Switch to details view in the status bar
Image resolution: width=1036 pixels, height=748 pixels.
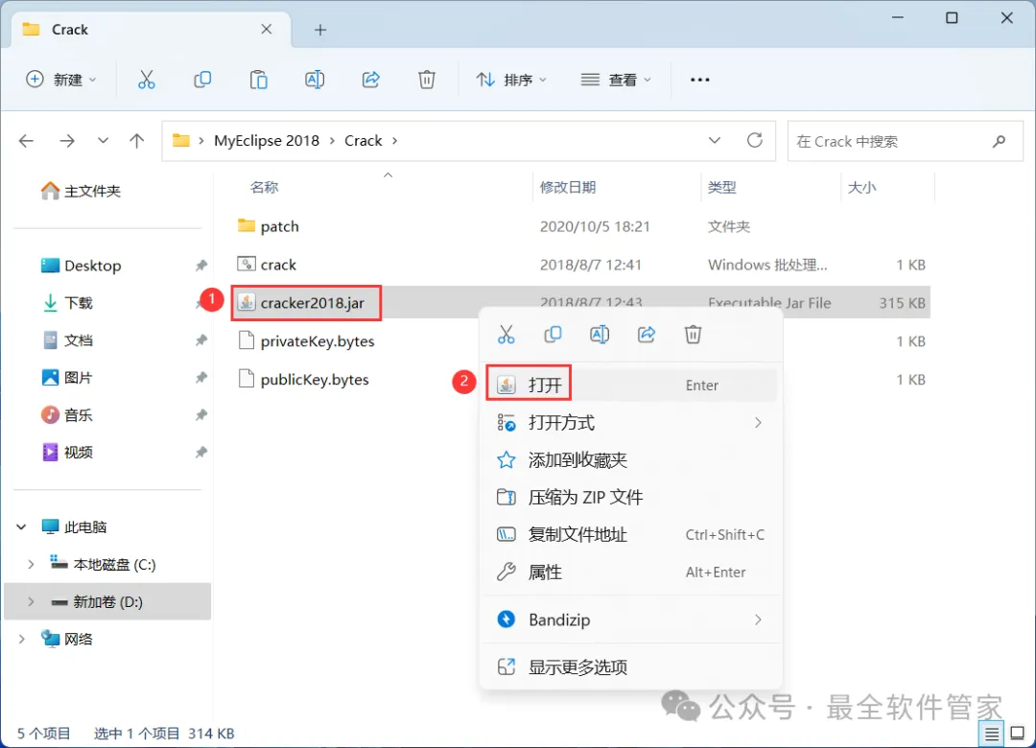[991, 734]
